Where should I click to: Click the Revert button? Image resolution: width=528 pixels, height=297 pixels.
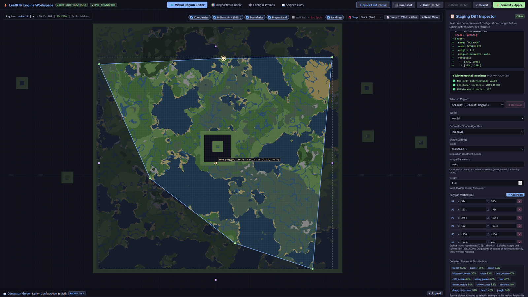point(482,5)
